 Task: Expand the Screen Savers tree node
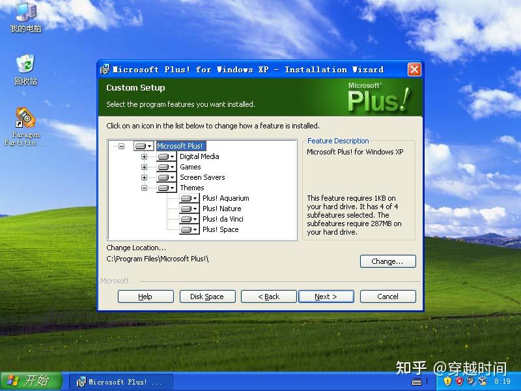[x=144, y=177]
